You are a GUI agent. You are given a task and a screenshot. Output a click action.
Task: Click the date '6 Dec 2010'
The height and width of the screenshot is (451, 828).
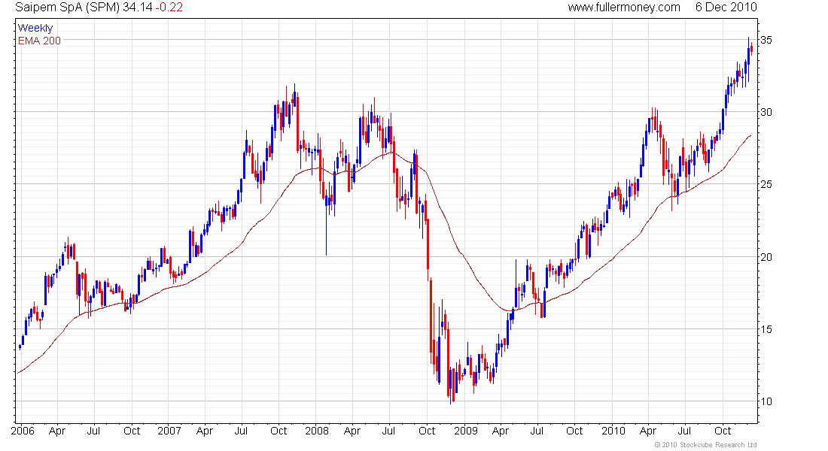point(726,8)
